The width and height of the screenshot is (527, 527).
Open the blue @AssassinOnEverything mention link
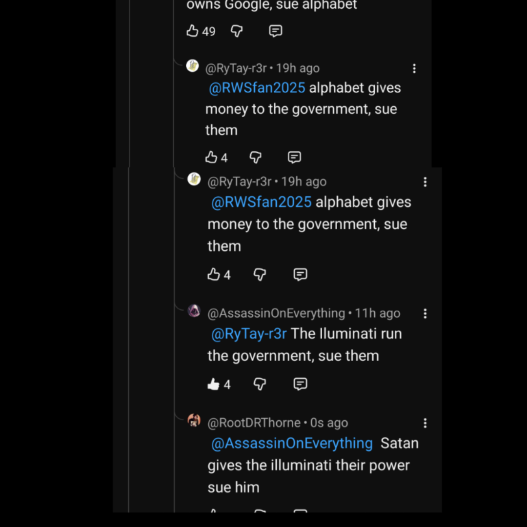click(292, 443)
